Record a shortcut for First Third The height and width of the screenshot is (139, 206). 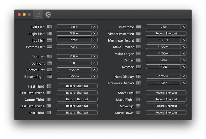(x=77, y=86)
